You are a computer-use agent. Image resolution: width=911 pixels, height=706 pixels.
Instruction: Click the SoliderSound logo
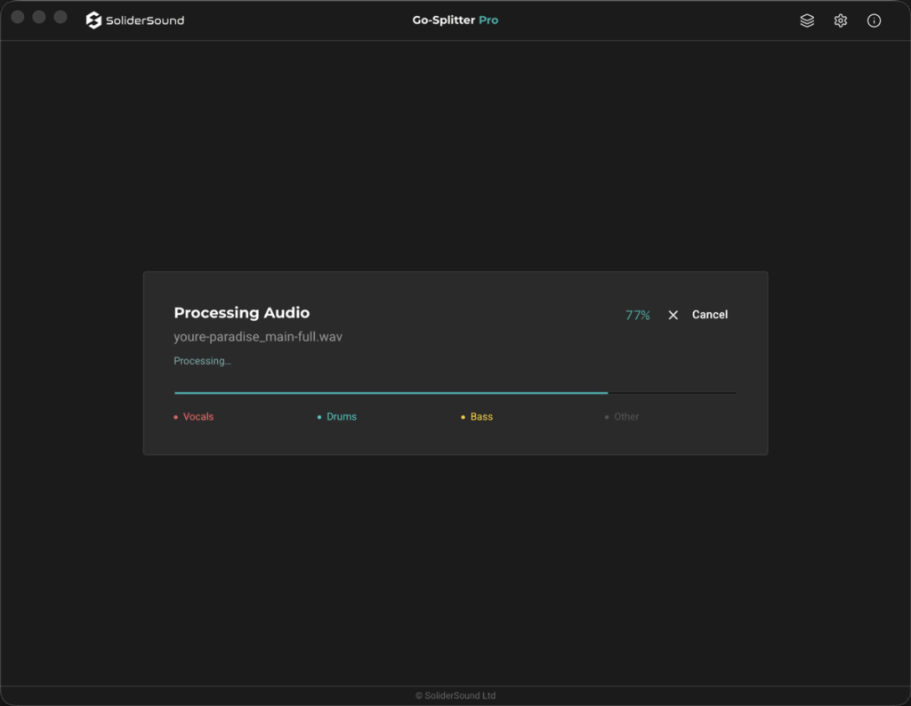pos(135,20)
